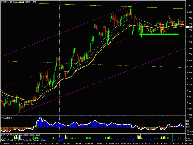Select the thick green horizontal support line
The width and height of the screenshot is (193, 145).
(x=159, y=34)
